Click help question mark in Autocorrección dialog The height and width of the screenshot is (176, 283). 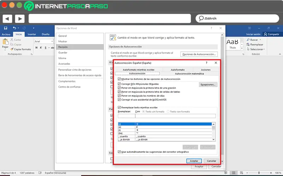click(207, 63)
